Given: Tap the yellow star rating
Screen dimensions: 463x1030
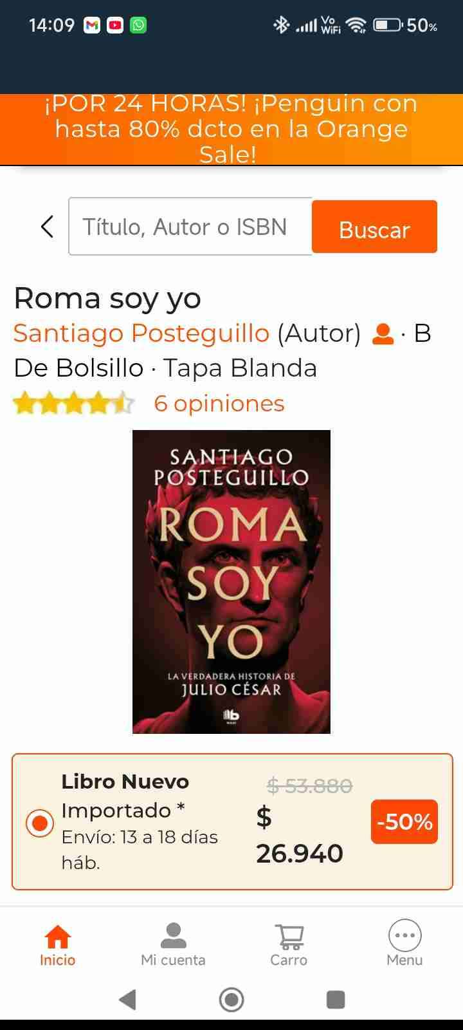Looking at the screenshot, I should (x=73, y=404).
